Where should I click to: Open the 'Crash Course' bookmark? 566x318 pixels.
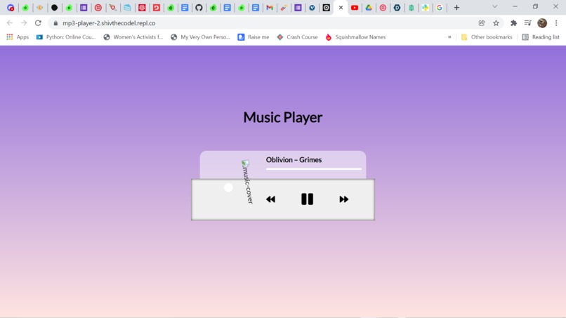(298, 37)
